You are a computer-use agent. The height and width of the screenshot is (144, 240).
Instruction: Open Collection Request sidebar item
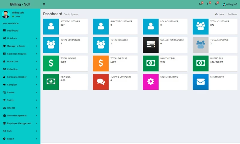click(20, 54)
